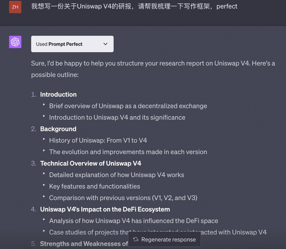Click the 'History of Uniswap: From V1 to V4' bullet
Screen dimensions: 286x249
[98, 140]
